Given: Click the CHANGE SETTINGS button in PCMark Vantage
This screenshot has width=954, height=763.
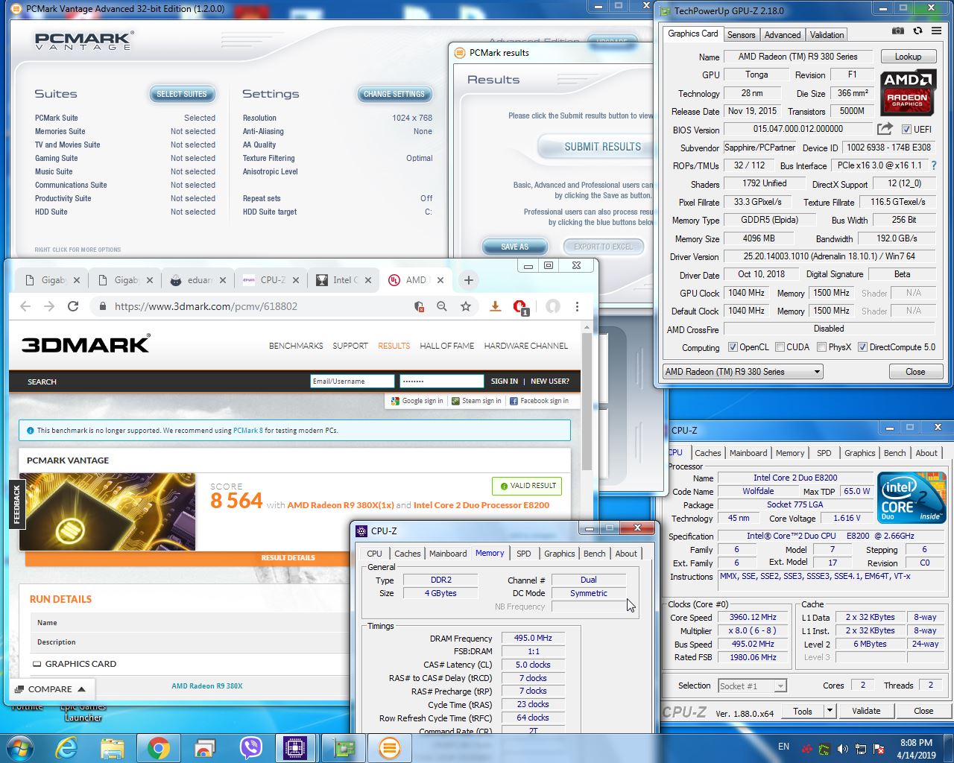Looking at the screenshot, I should pos(394,94).
